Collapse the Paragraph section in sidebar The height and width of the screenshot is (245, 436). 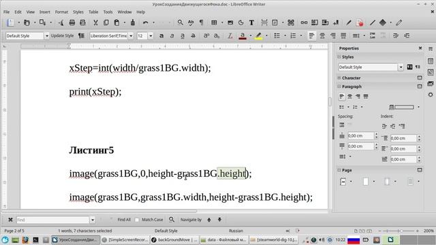tap(339, 86)
